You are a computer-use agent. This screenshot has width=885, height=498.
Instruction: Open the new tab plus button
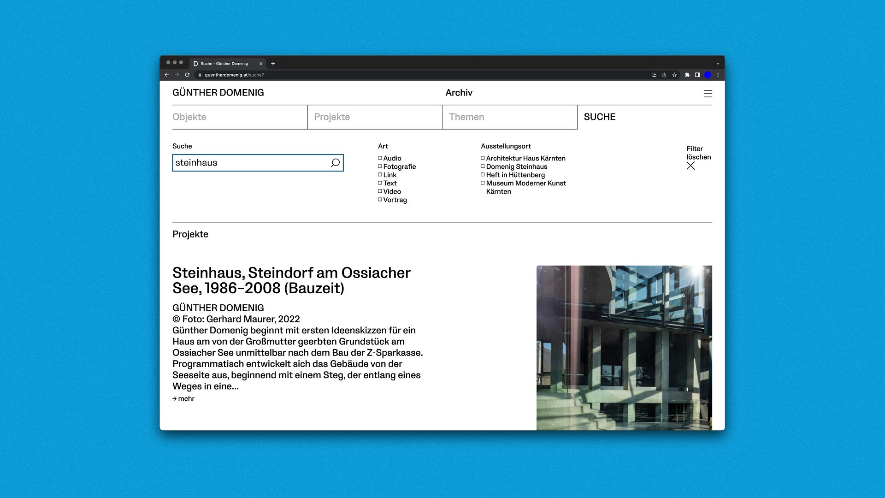tap(273, 64)
